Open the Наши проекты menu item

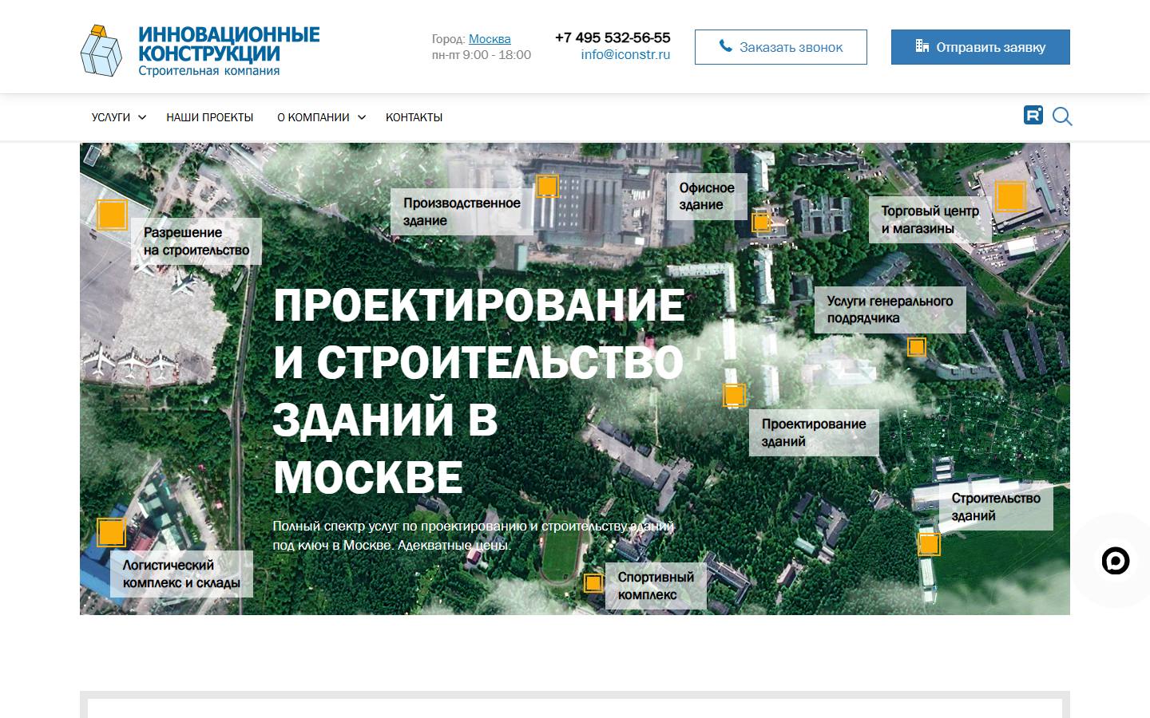210,117
